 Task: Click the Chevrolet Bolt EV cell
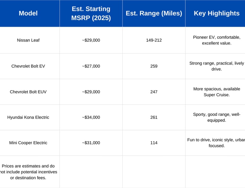coord(28,66)
